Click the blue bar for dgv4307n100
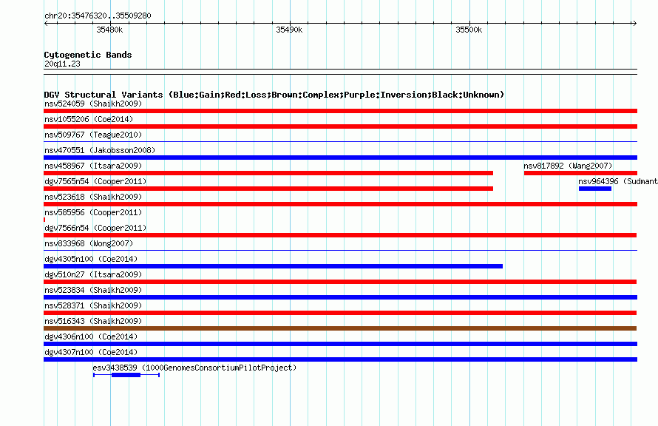The image size is (658, 426). (340, 359)
